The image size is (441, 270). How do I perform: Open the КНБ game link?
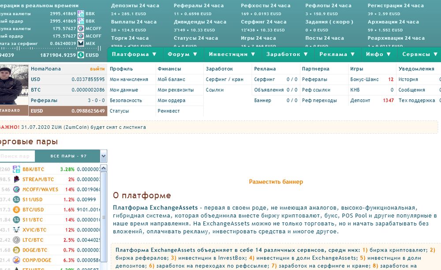[x=355, y=90]
